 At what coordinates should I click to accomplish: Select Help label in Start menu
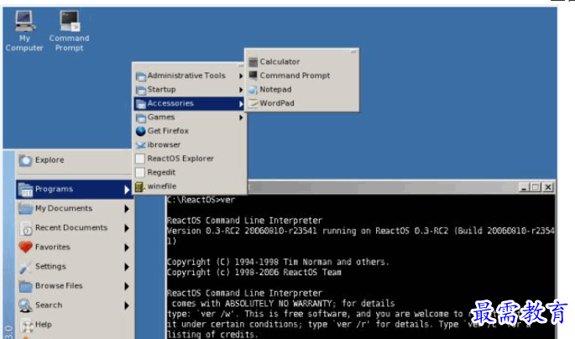point(44,325)
